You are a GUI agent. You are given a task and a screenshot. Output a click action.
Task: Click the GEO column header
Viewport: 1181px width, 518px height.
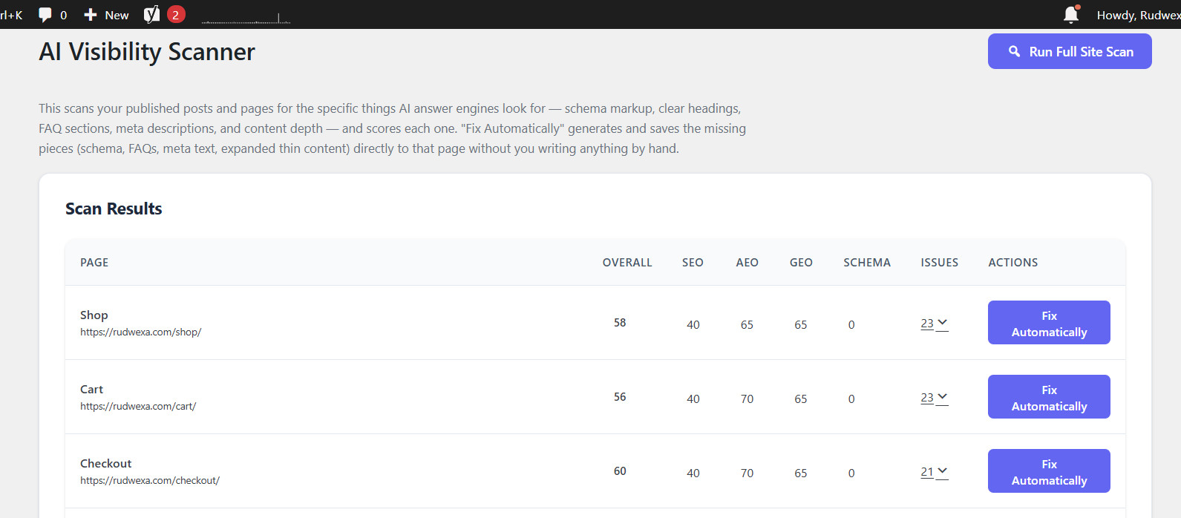(x=801, y=263)
